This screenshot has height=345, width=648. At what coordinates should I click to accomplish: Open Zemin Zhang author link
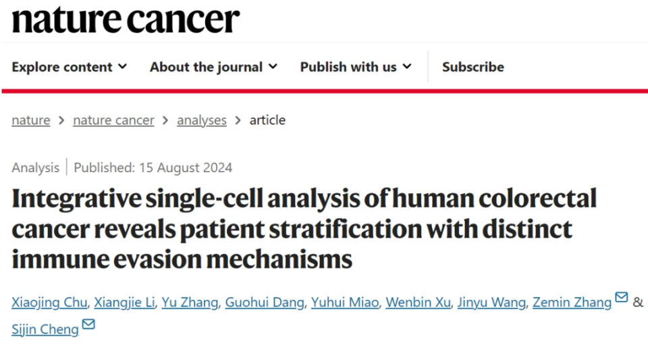(571, 302)
